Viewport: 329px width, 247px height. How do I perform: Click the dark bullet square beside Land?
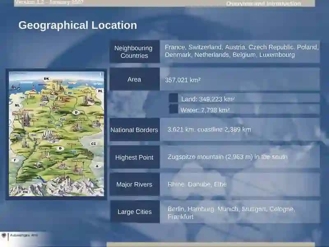[x=174, y=98]
